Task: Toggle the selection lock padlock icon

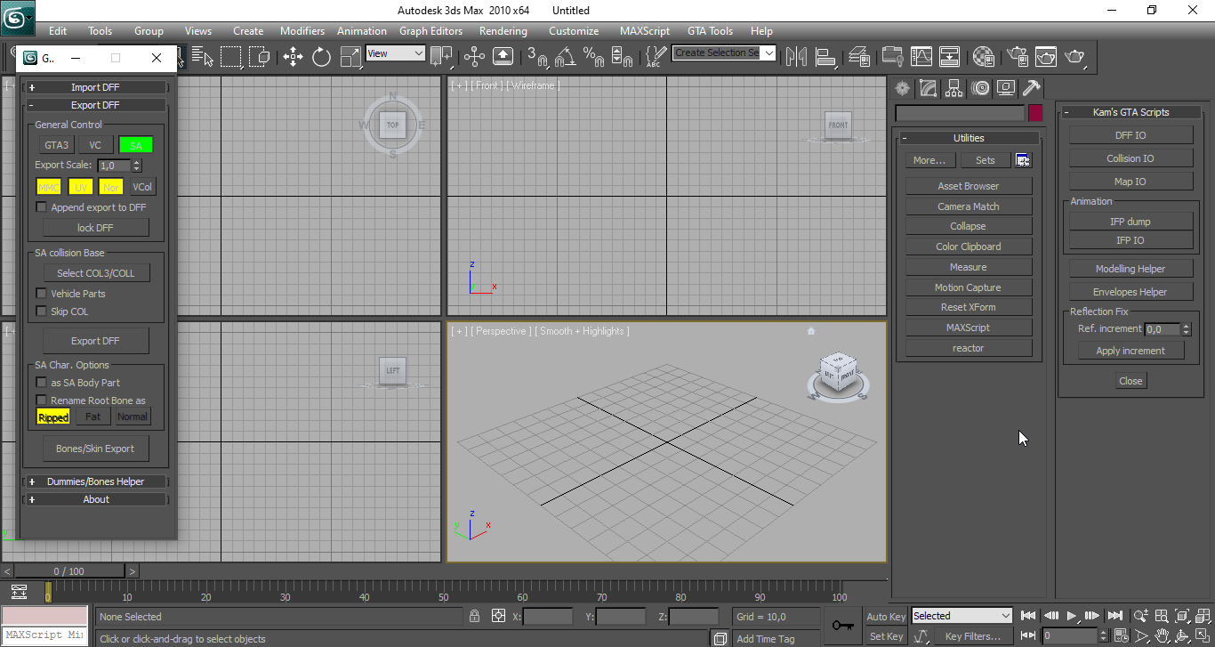Action: [474, 616]
